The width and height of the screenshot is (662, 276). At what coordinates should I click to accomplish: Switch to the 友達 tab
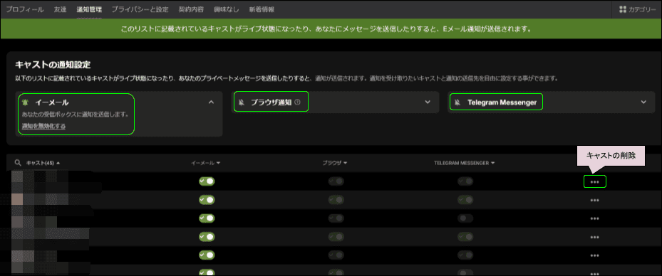pos(60,9)
